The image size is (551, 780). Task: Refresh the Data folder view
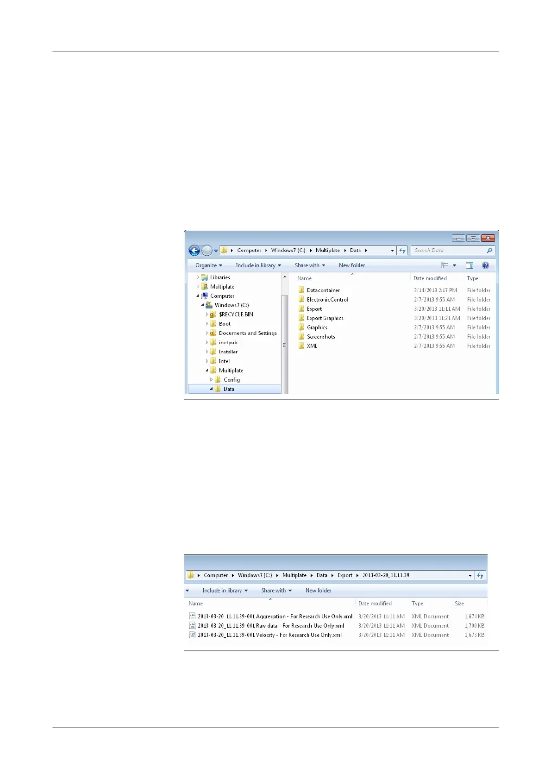click(x=402, y=251)
